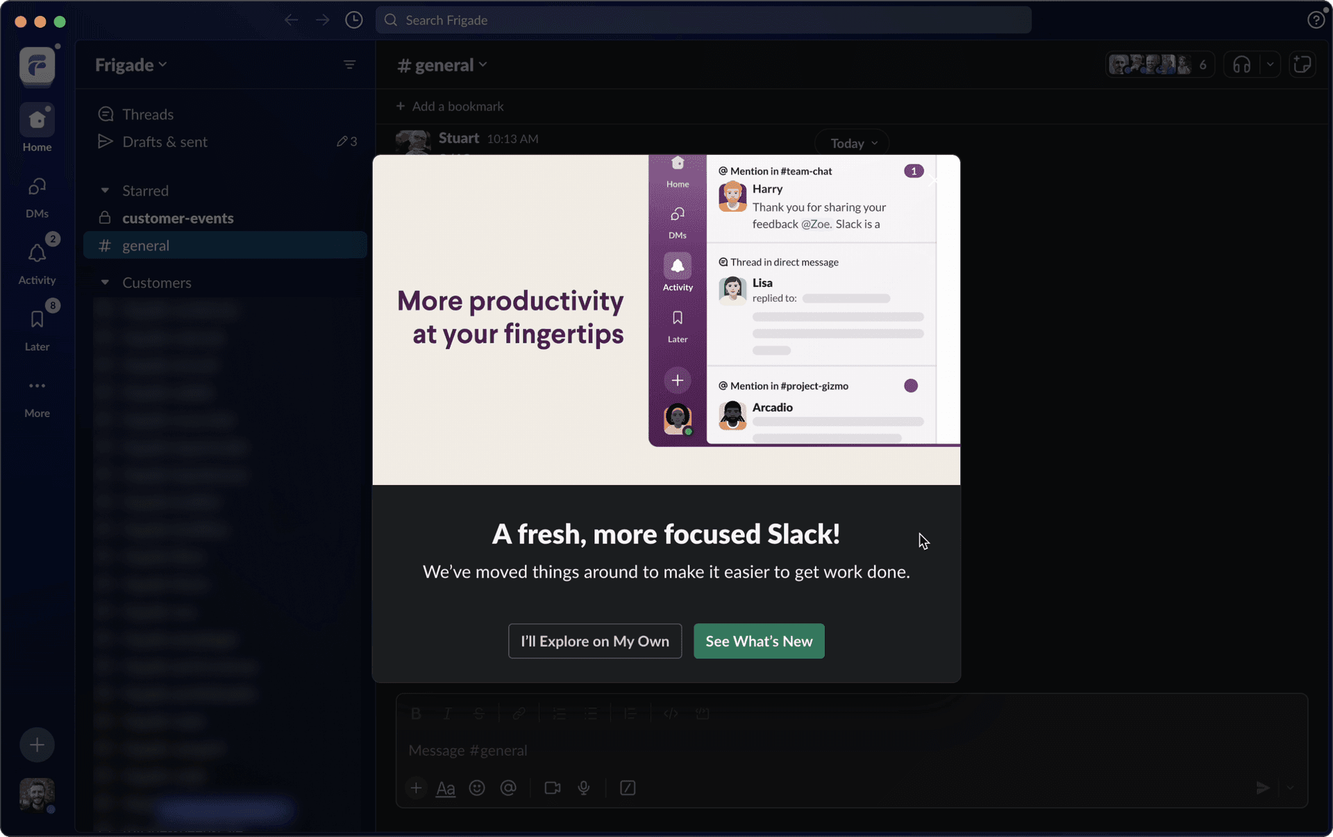Insert a numbered list in the composer
This screenshot has width=1333, height=837.
(x=559, y=713)
